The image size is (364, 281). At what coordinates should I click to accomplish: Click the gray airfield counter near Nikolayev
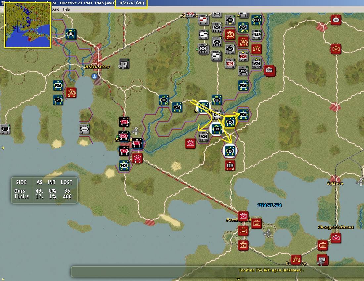tap(124, 64)
